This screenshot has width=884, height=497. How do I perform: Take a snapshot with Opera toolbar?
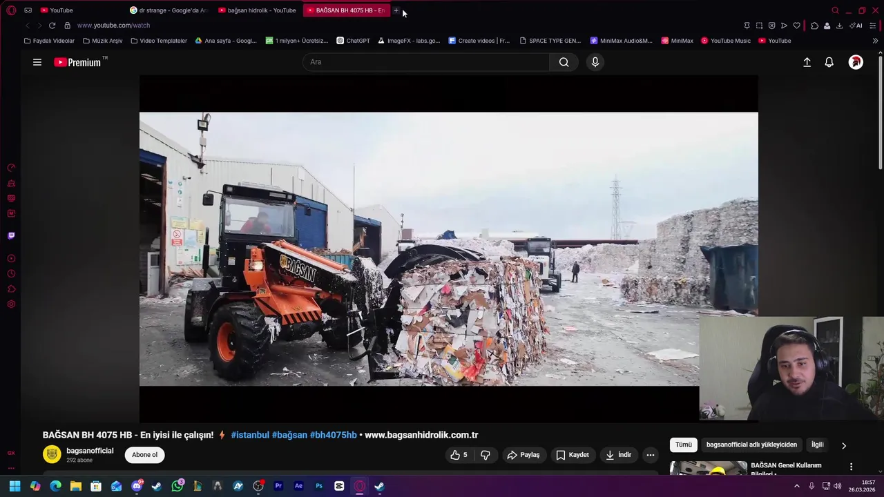pyautogui.click(x=759, y=26)
